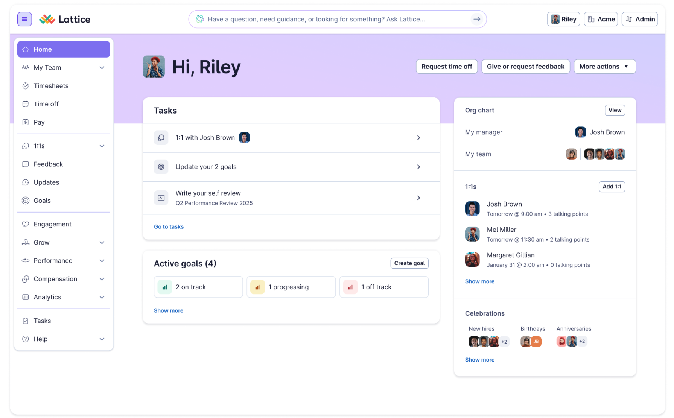This screenshot has height=418, width=674.
Task: Open Pay from the sidebar
Action: click(64, 122)
